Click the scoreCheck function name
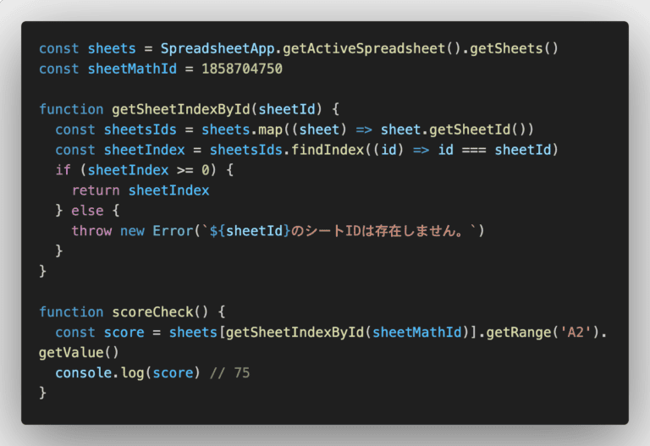Image resolution: width=650 pixels, height=446 pixels. (x=152, y=312)
